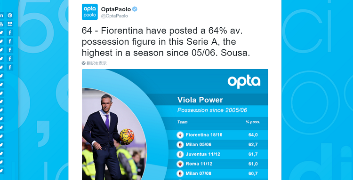Click the globe icon beside the translation link
This screenshot has width=353, height=180.
click(x=83, y=63)
